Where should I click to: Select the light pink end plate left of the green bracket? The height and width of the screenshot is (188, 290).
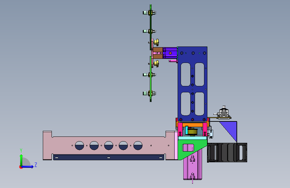176,145
